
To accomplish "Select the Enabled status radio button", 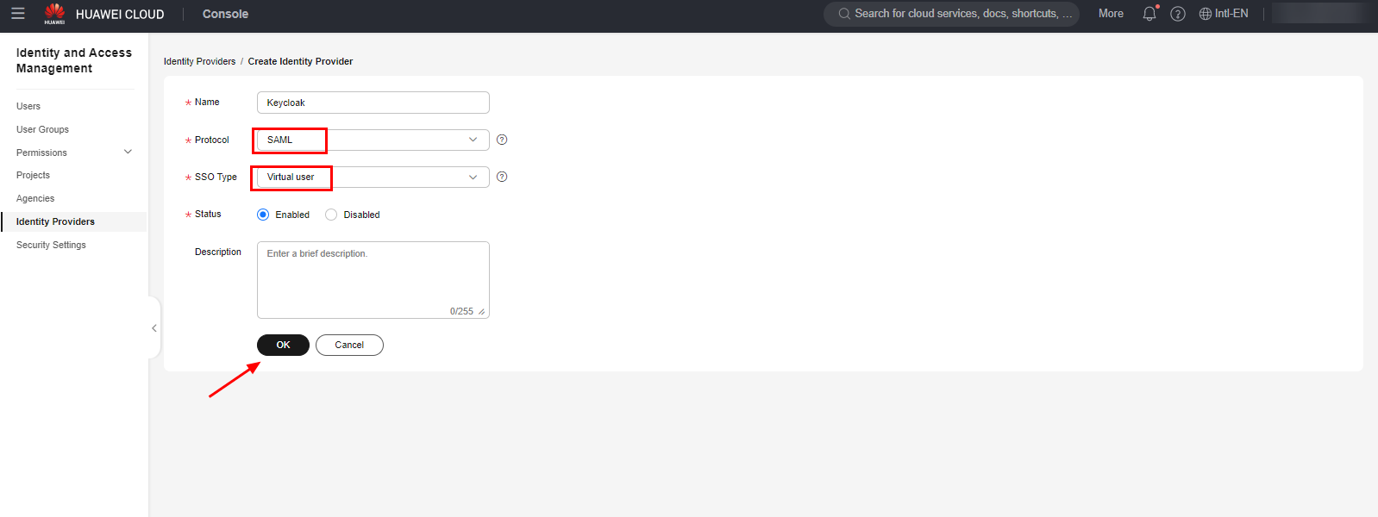I will coord(263,215).
